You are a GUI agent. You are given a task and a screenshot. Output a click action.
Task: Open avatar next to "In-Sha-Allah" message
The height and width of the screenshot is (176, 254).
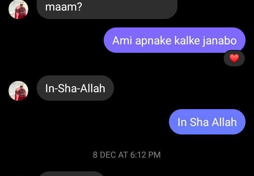[18, 91]
